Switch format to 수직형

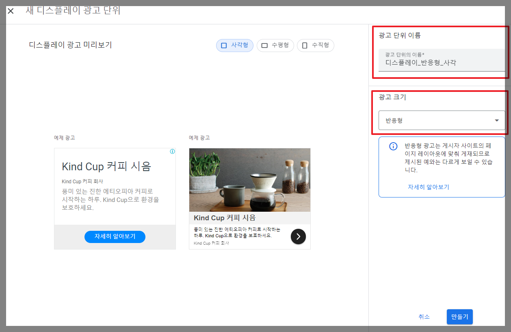316,45
